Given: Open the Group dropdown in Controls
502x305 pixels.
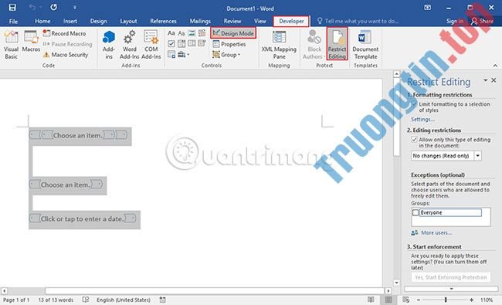Looking at the screenshot, I should (226, 55).
